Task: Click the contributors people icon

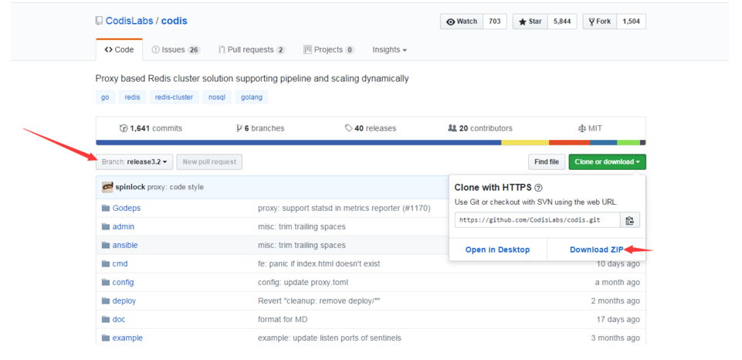Action: 452,128
